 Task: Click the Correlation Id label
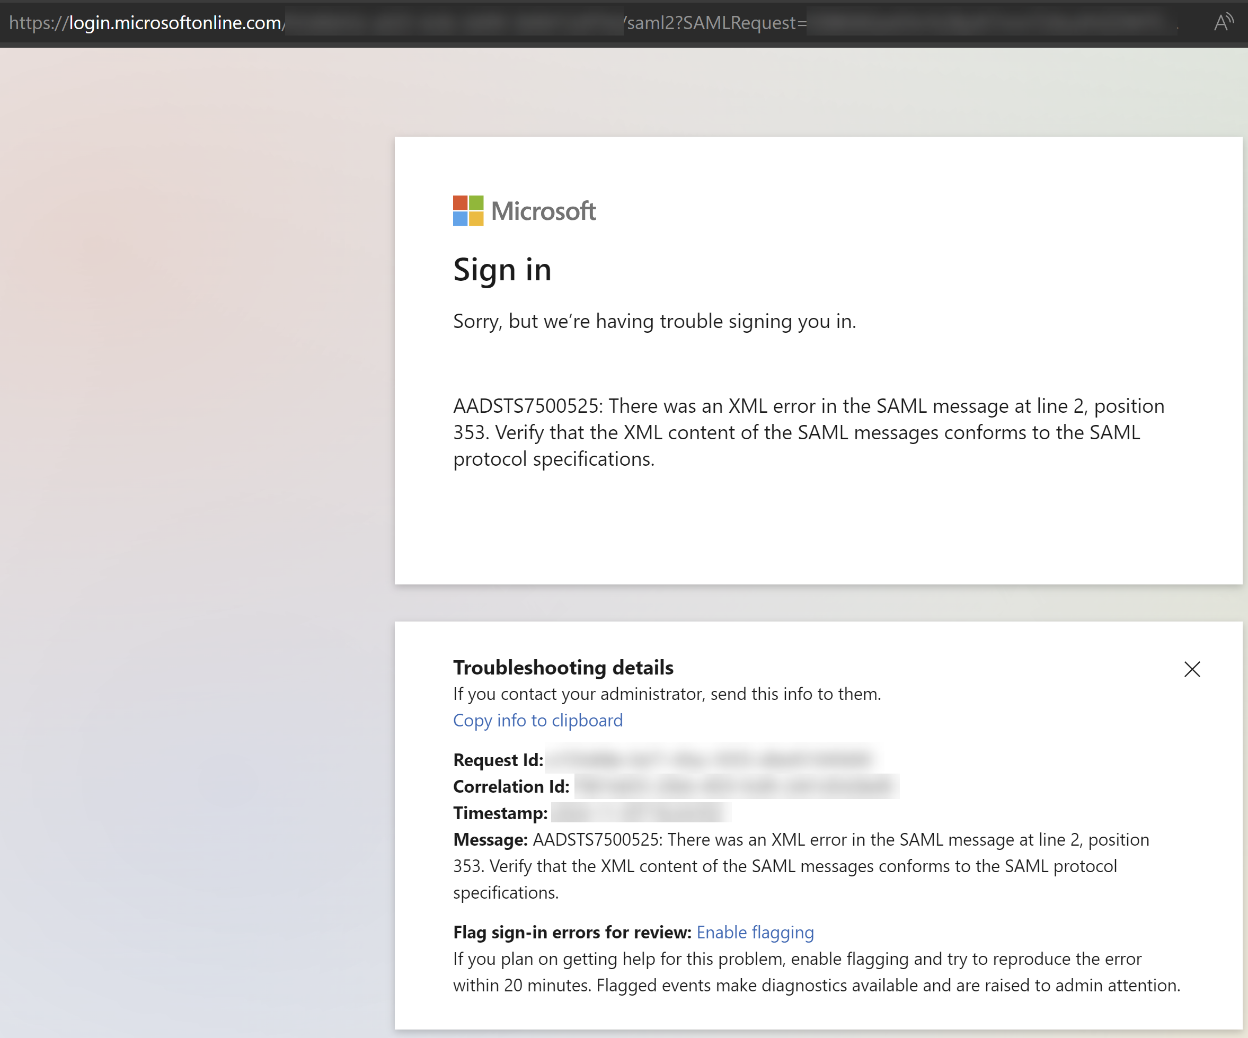[x=511, y=787]
